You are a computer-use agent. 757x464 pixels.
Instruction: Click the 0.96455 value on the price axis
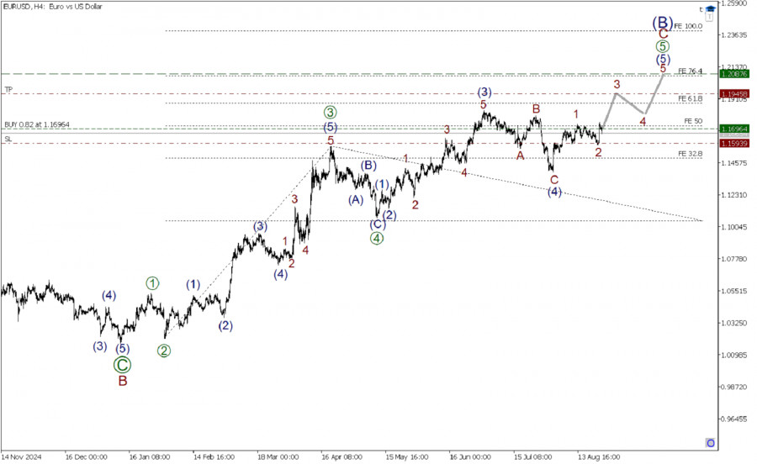click(x=733, y=419)
